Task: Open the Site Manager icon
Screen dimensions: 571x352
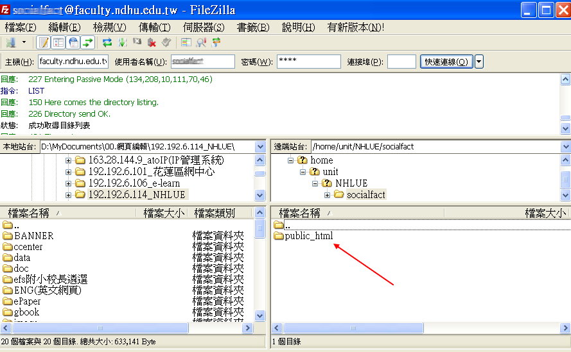Action: [11, 42]
